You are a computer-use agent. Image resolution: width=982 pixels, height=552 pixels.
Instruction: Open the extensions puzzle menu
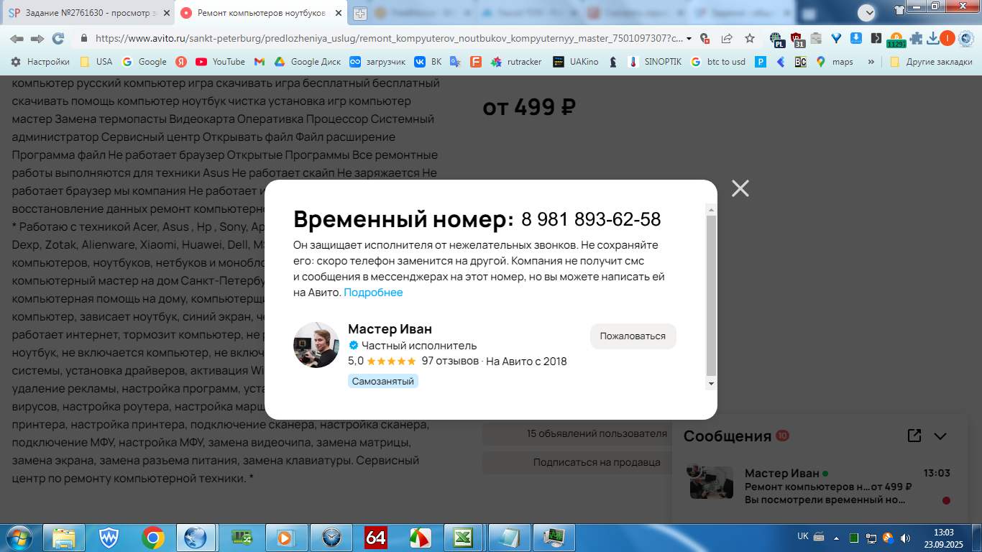915,38
